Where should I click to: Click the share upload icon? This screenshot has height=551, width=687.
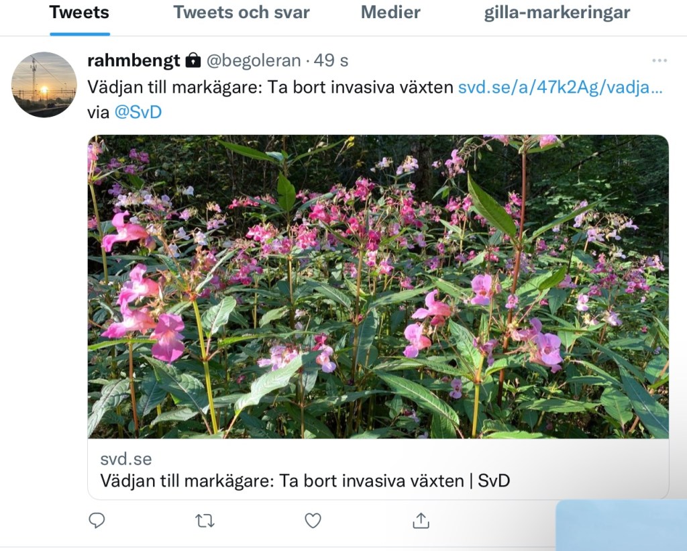pyautogui.click(x=421, y=520)
